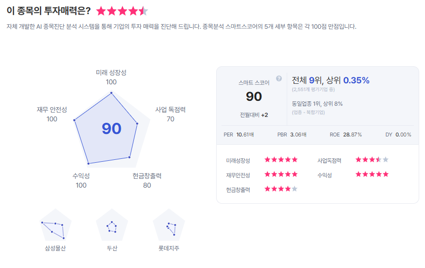Click the 미래 성장성 radar axis label
The height and width of the screenshot is (268, 425).
tap(111, 73)
